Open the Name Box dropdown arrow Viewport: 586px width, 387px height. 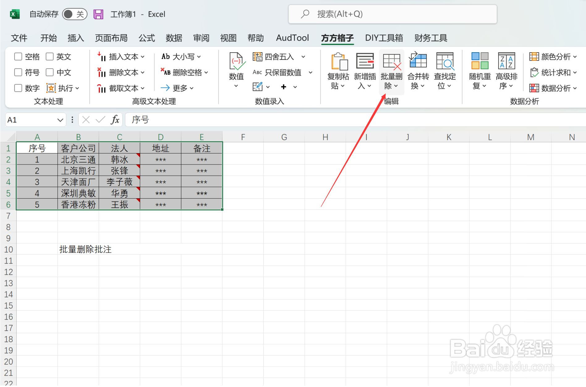pyautogui.click(x=60, y=120)
